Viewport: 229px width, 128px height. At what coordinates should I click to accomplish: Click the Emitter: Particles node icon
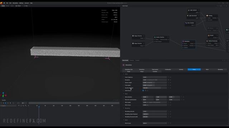pyautogui.click(x=155, y=37)
